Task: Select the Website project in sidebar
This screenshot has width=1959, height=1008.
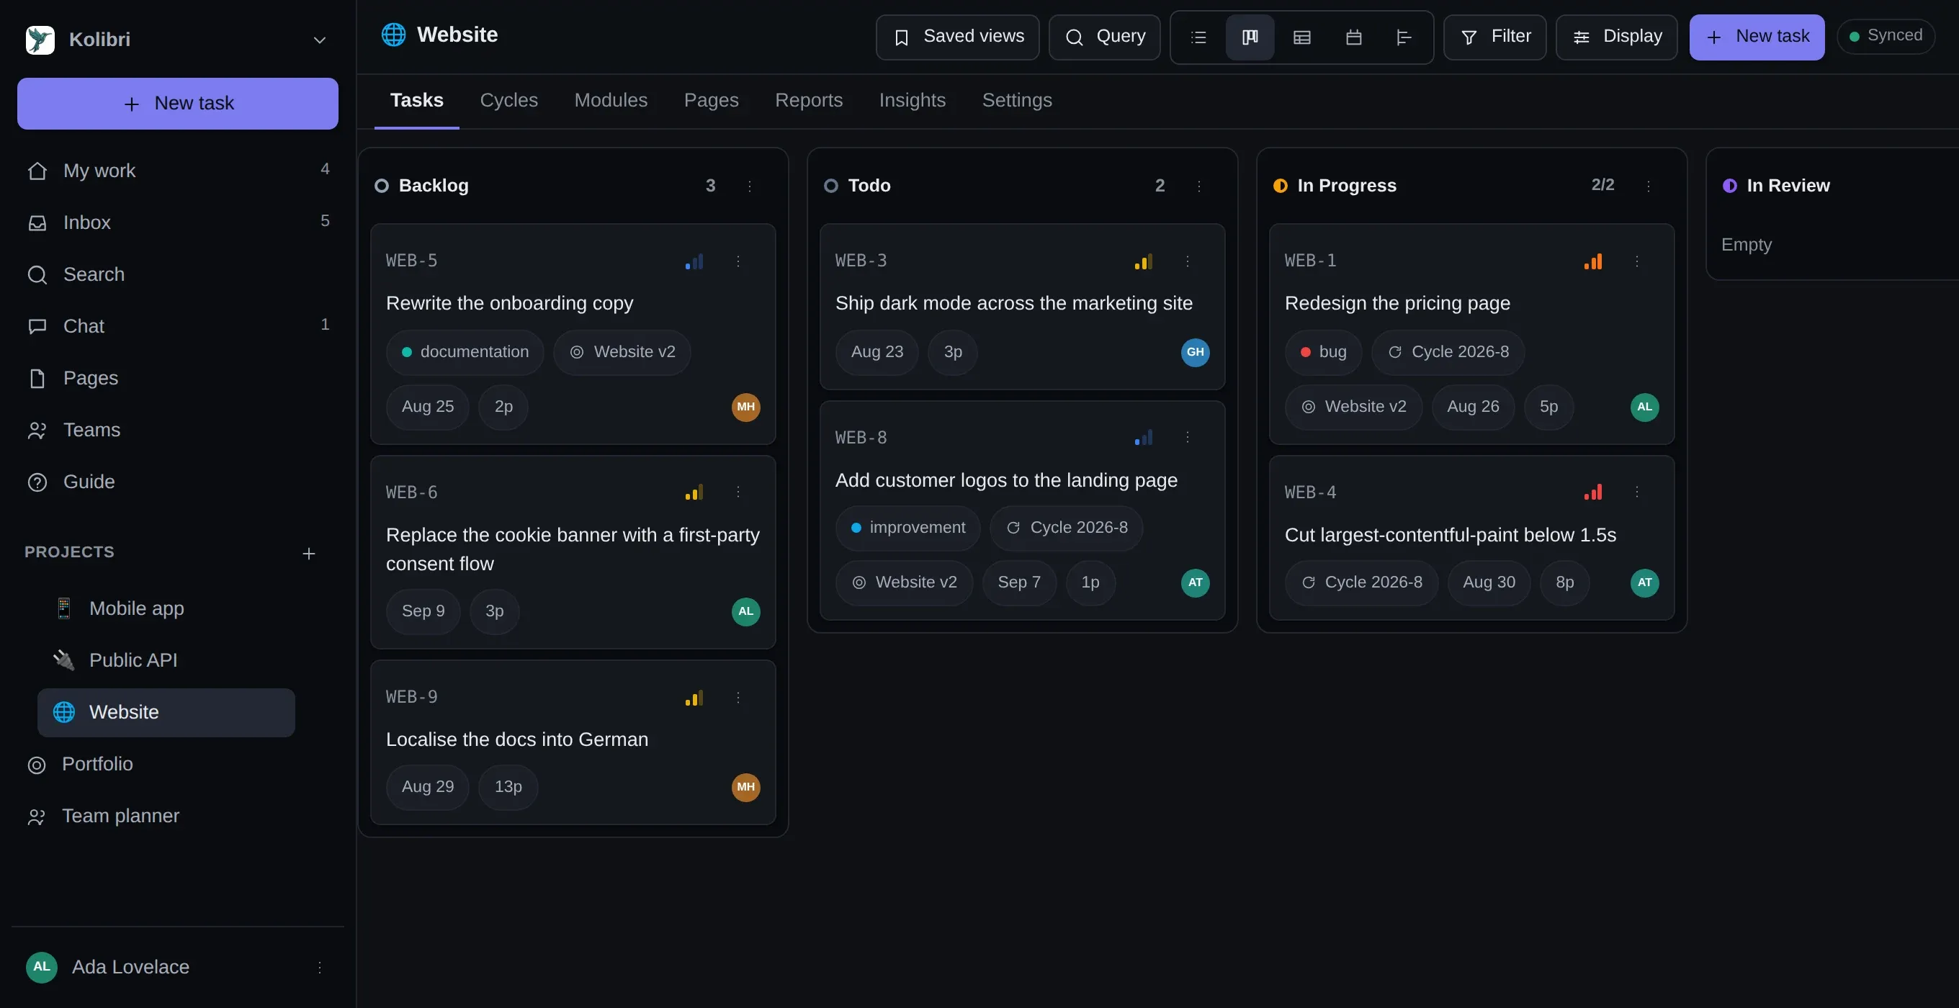Action: 166,712
